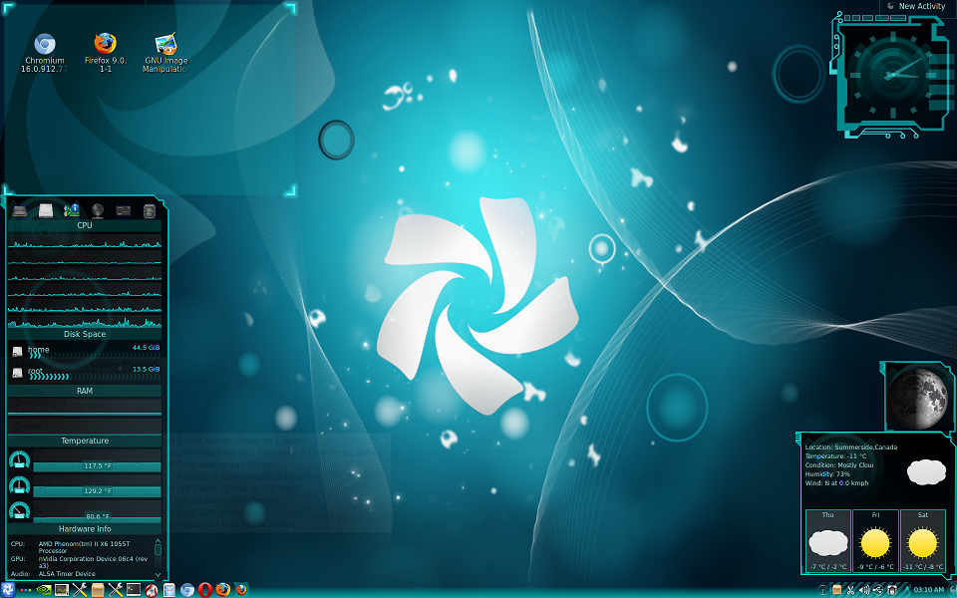Click the Disk Space section header
This screenshot has width=957, height=598.
point(85,335)
